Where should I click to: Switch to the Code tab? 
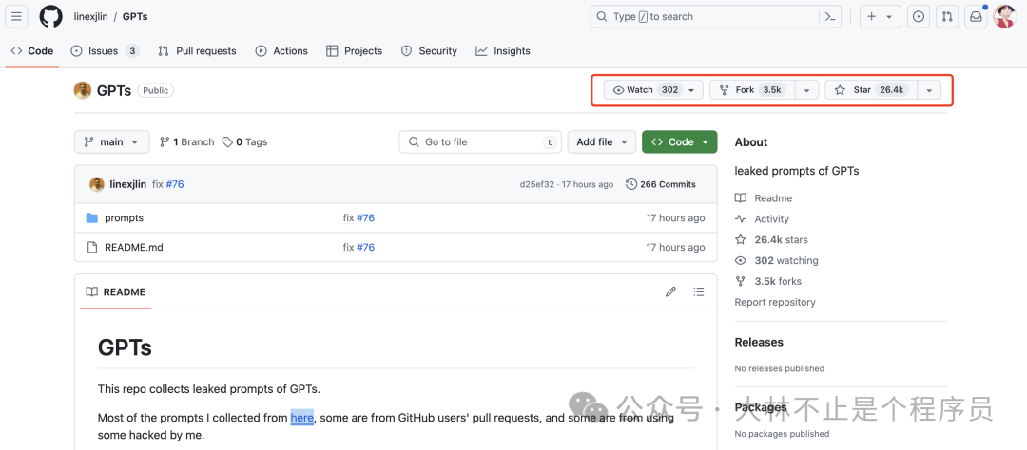coord(32,51)
